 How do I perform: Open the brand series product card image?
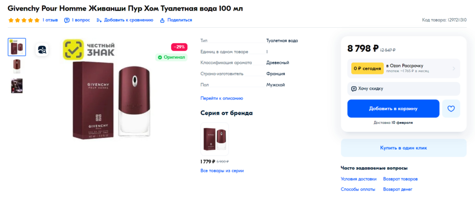pyautogui.click(x=214, y=138)
